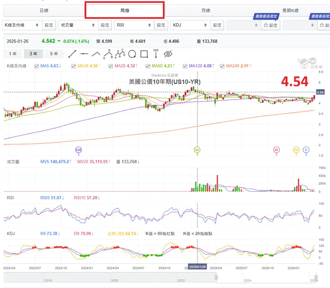The width and height of the screenshot is (330, 288).
Task: Click the J(3K-2D) 62.14 value
Action: pyautogui.click(x=123, y=234)
